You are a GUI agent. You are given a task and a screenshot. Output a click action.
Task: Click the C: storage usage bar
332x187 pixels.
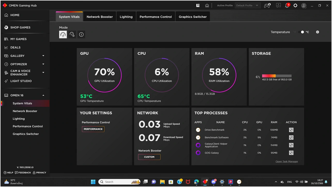[x=277, y=76]
